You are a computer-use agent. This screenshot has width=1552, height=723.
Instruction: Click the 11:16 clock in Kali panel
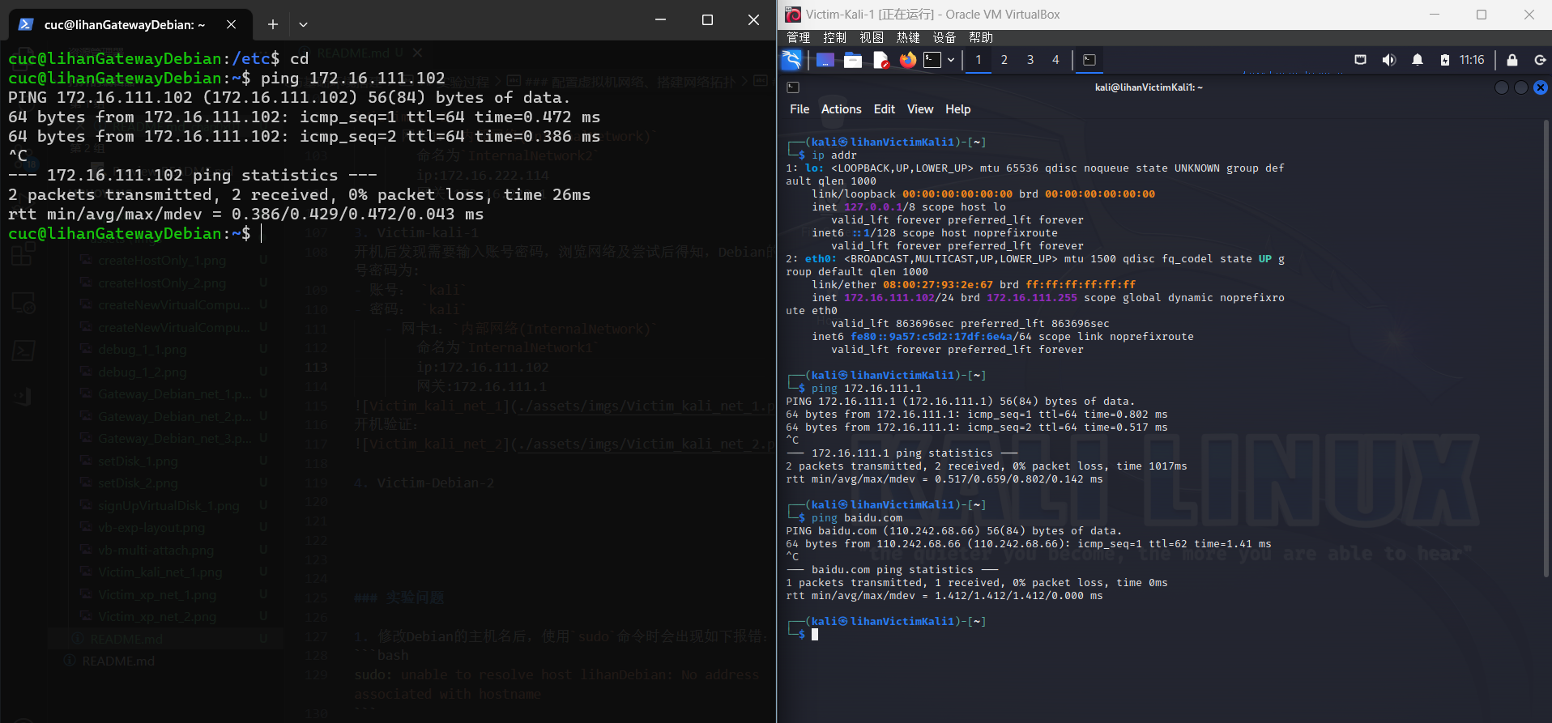(x=1472, y=60)
